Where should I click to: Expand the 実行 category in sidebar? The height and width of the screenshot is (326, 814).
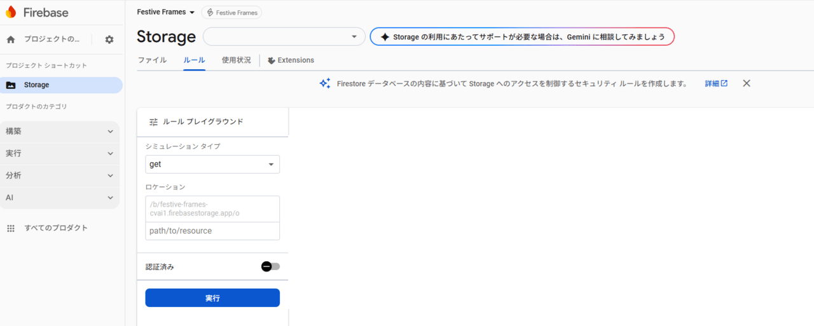coord(60,154)
